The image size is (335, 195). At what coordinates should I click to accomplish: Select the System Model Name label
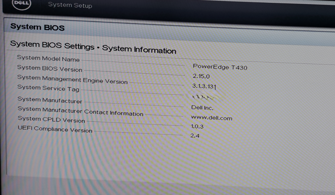click(x=48, y=58)
